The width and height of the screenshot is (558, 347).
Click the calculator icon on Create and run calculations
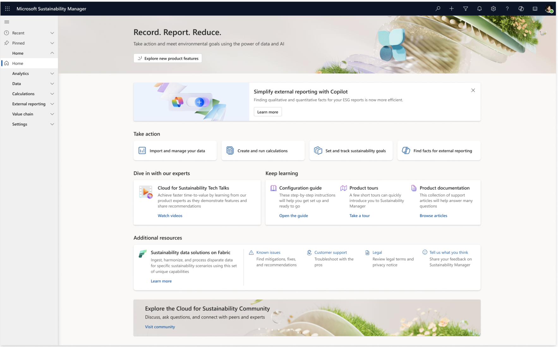(x=230, y=150)
